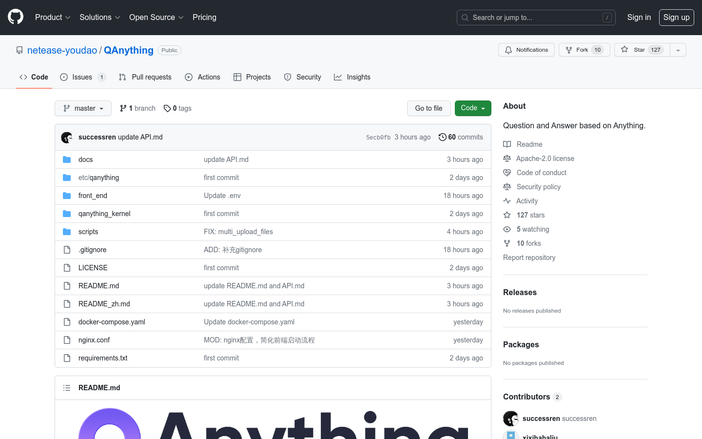This screenshot has width=702, height=439.
Task: Open the Product menu in the header
Action: [53, 18]
